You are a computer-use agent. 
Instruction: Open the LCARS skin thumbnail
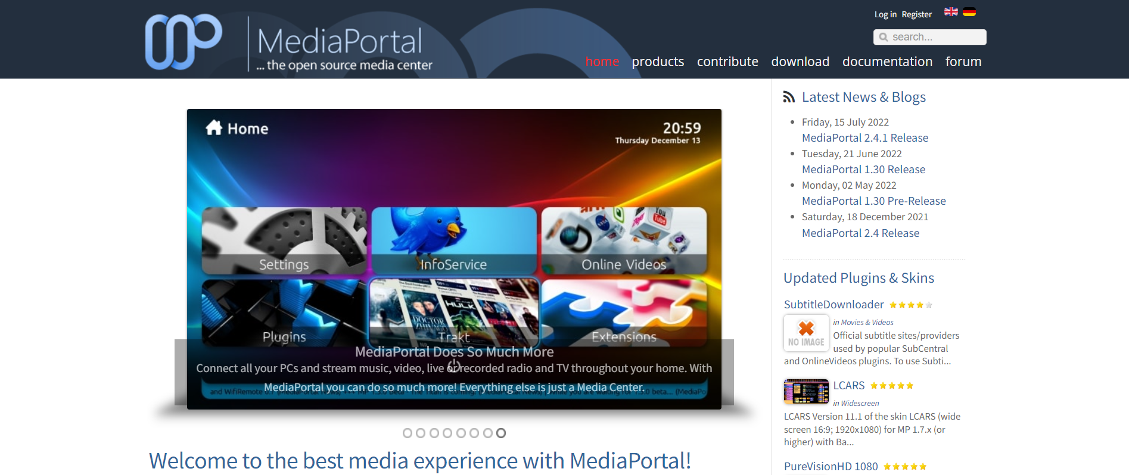(806, 392)
